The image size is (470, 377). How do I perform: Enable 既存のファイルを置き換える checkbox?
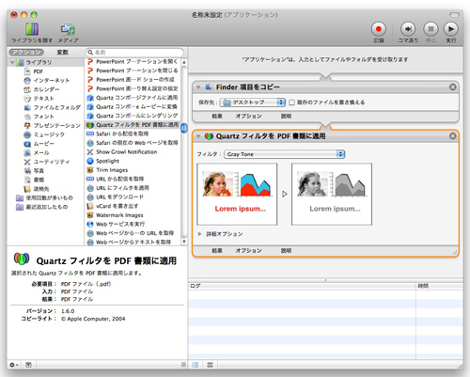[x=291, y=102]
